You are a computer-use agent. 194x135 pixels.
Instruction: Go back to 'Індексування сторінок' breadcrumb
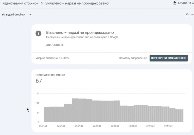pos(20,3)
